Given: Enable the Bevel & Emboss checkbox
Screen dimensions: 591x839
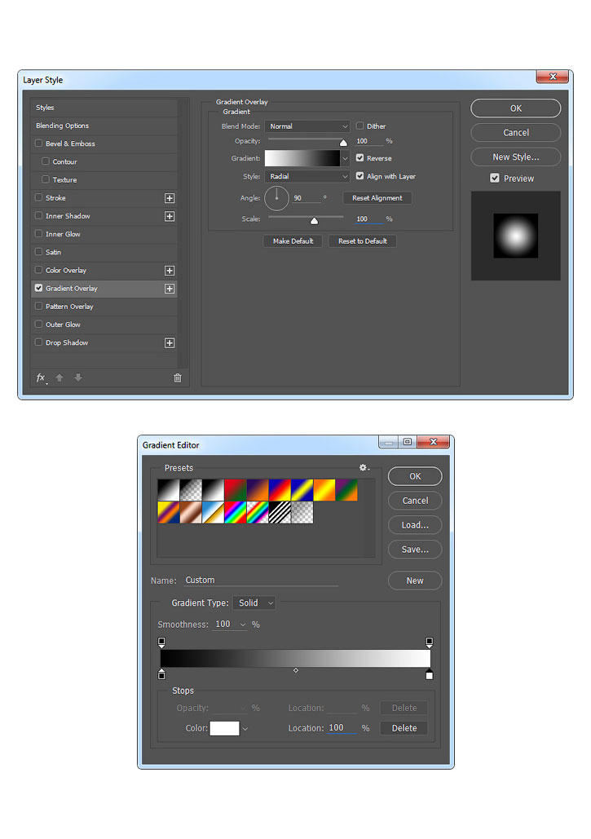Looking at the screenshot, I should pyautogui.click(x=38, y=144).
